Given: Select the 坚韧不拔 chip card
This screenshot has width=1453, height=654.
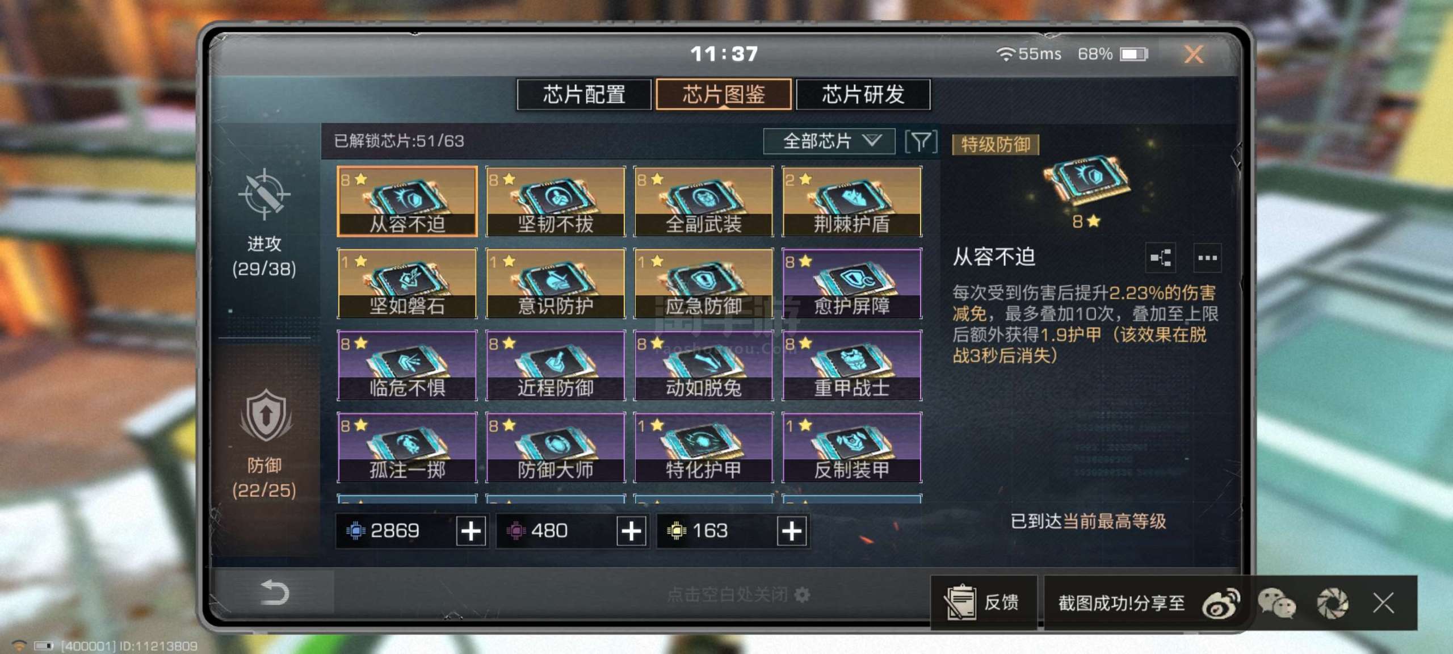Looking at the screenshot, I should coord(556,202).
